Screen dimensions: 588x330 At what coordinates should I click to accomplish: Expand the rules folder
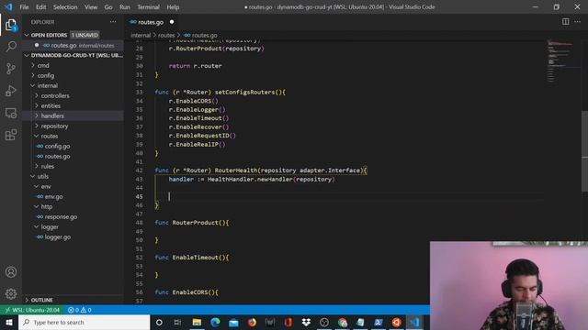point(47,167)
